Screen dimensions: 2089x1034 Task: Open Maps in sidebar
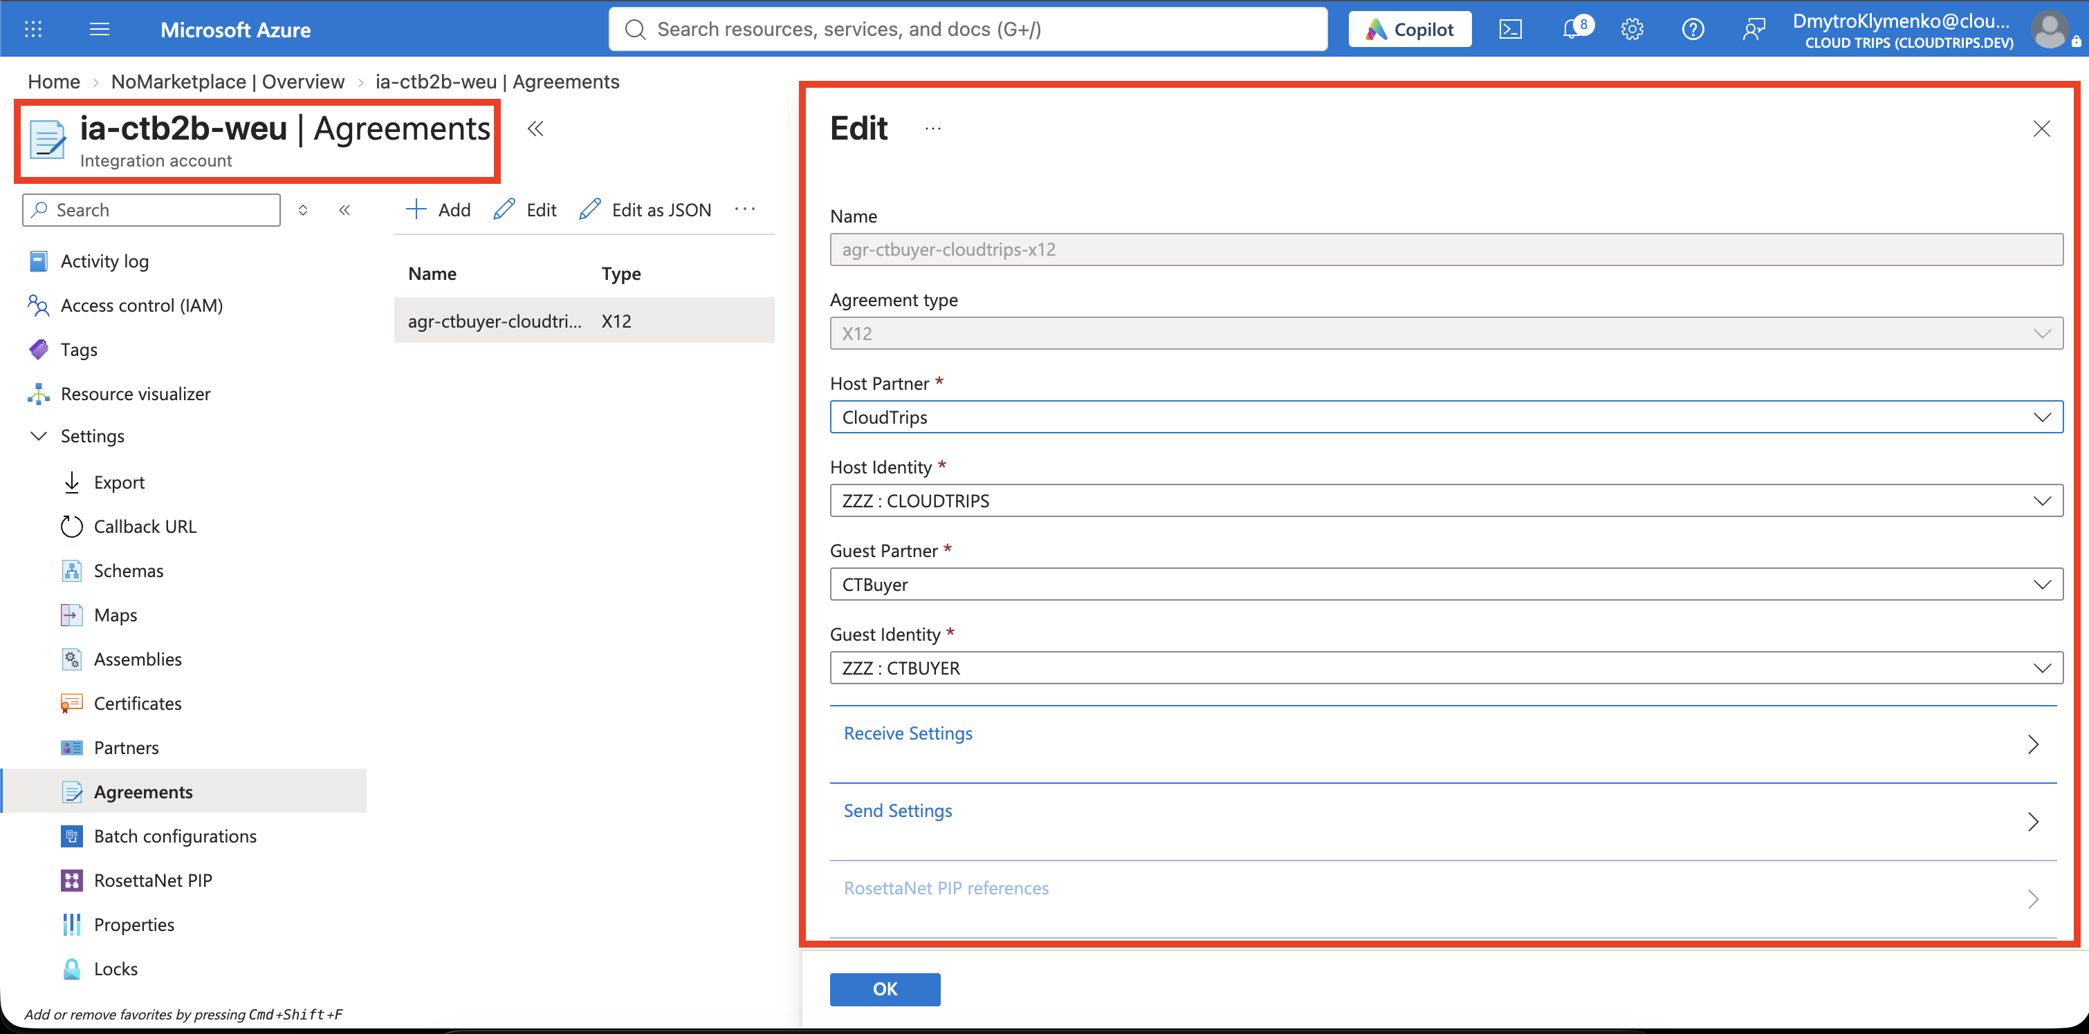115,615
